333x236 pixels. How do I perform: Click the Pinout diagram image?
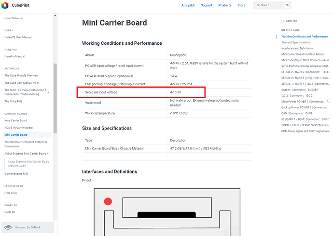(167, 212)
